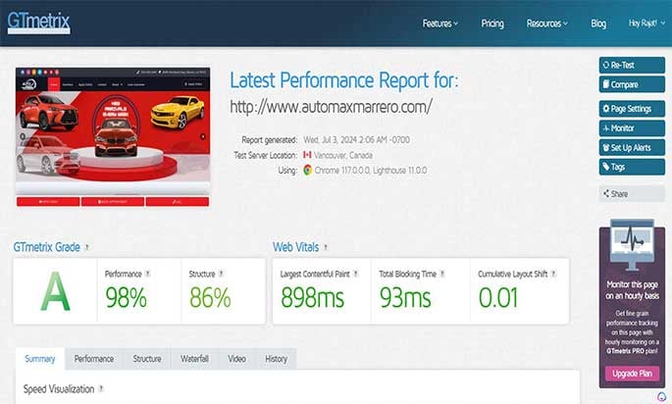Switch to the Performance tab
672x404 pixels.
[x=94, y=359]
